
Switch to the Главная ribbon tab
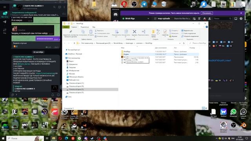pos(74,27)
